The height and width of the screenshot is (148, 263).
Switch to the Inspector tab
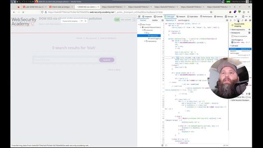tap(147, 16)
